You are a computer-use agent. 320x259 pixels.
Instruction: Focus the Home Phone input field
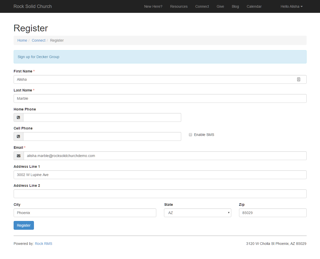tap(102, 117)
